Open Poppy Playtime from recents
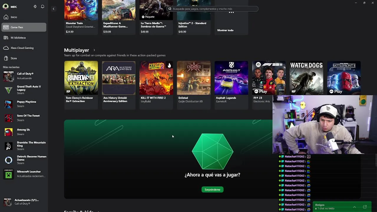 [24, 104]
